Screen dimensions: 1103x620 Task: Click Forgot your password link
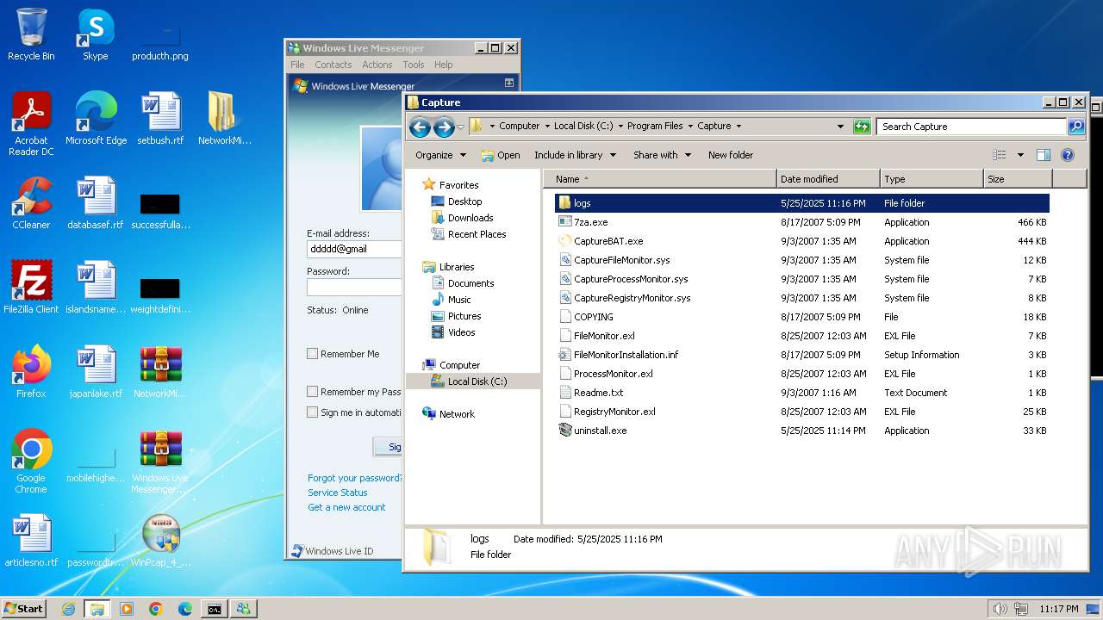pyautogui.click(x=354, y=478)
